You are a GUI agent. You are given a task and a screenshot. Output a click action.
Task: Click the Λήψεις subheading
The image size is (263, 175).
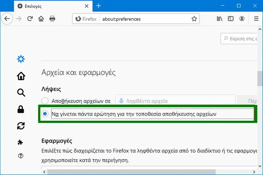coord(51,89)
